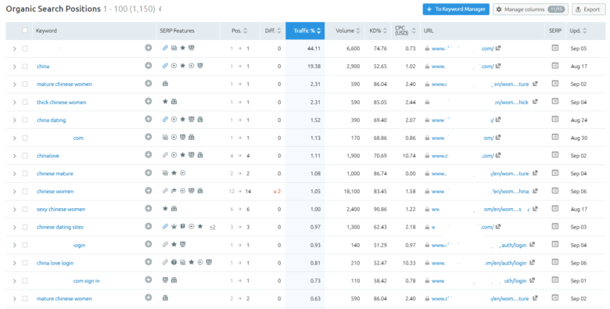
Task: View SERP snapshot for 'china love login' row
Action: coord(555,262)
